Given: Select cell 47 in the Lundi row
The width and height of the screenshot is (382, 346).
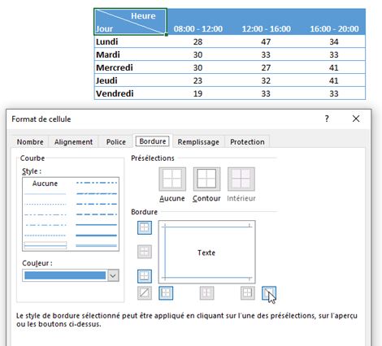Looking at the screenshot, I should coord(266,41).
